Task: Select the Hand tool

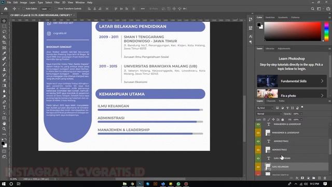Action: [4, 124]
